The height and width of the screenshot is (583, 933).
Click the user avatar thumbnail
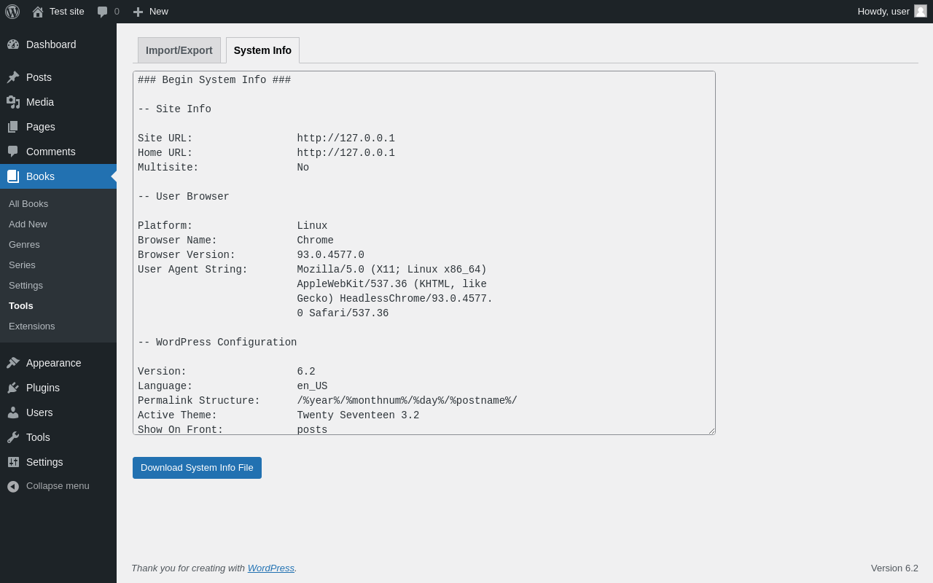921,11
